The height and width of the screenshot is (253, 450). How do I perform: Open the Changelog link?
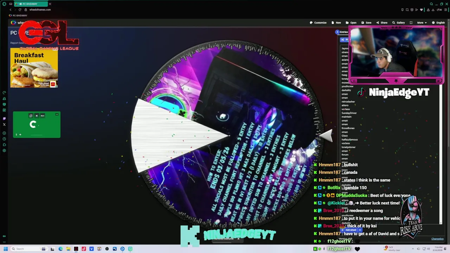[437, 239]
